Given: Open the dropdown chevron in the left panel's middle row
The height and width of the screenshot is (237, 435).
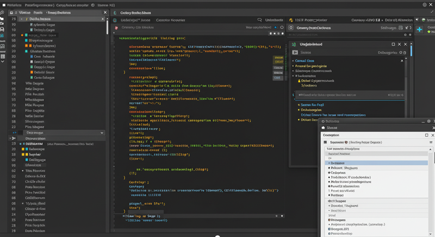Looking at the screenshot, I should click(x=102, y=133).
